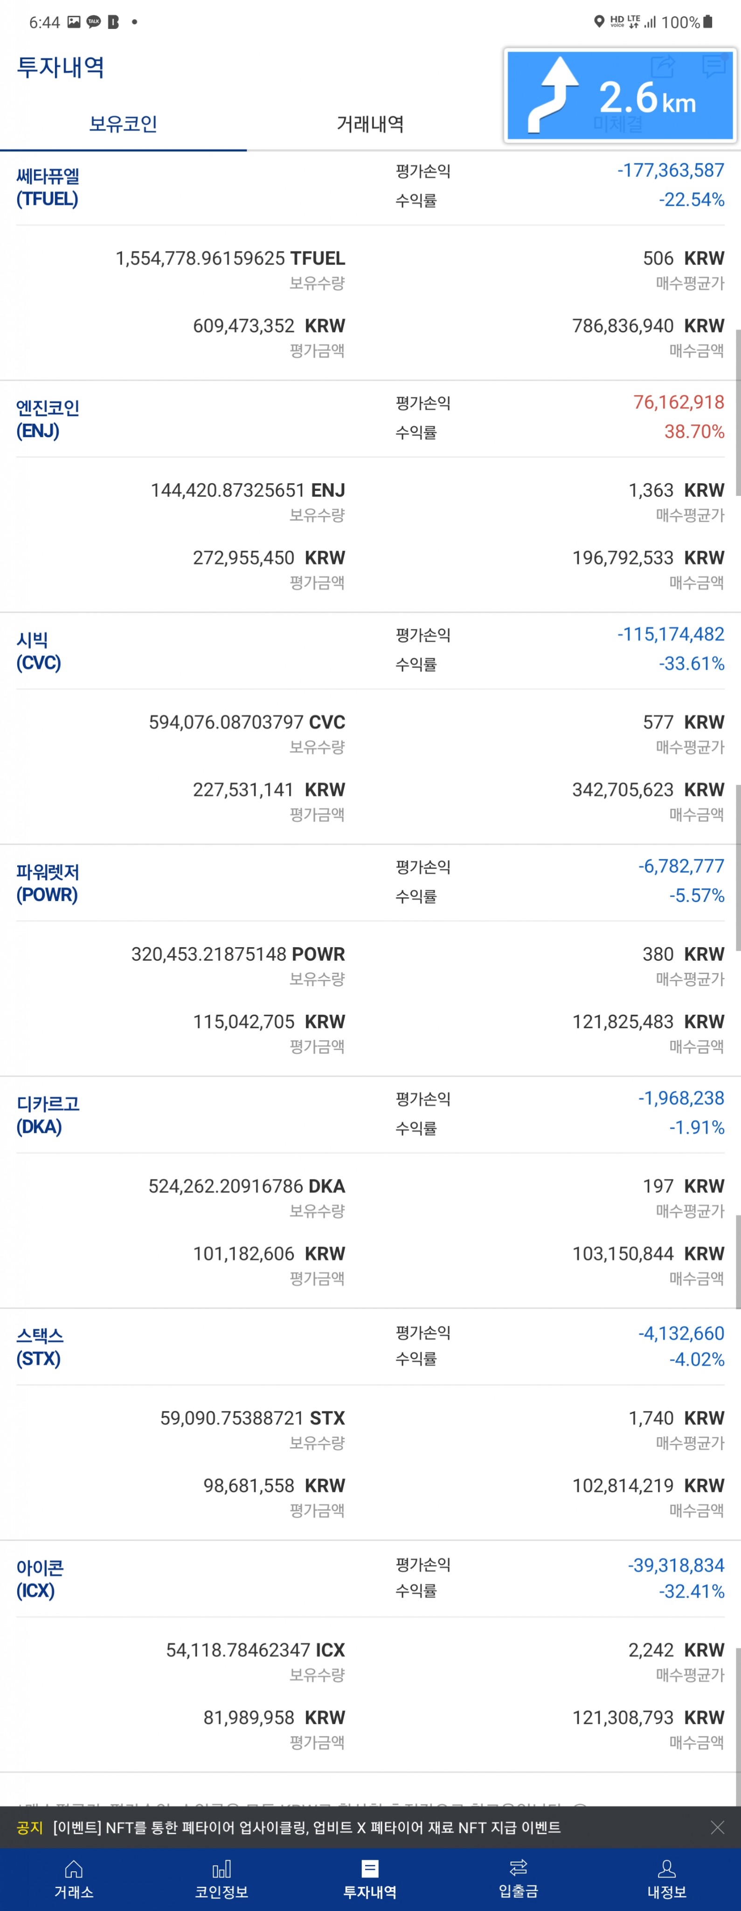Tap the 2.6 km distance widget
The height and width of the screenshot is (1911, 741).
pos(647,97)
